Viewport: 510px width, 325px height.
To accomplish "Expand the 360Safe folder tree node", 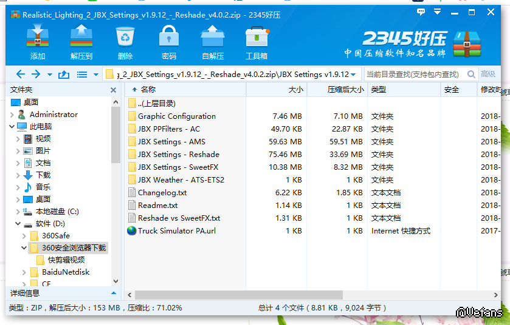I will coord(24,236).
